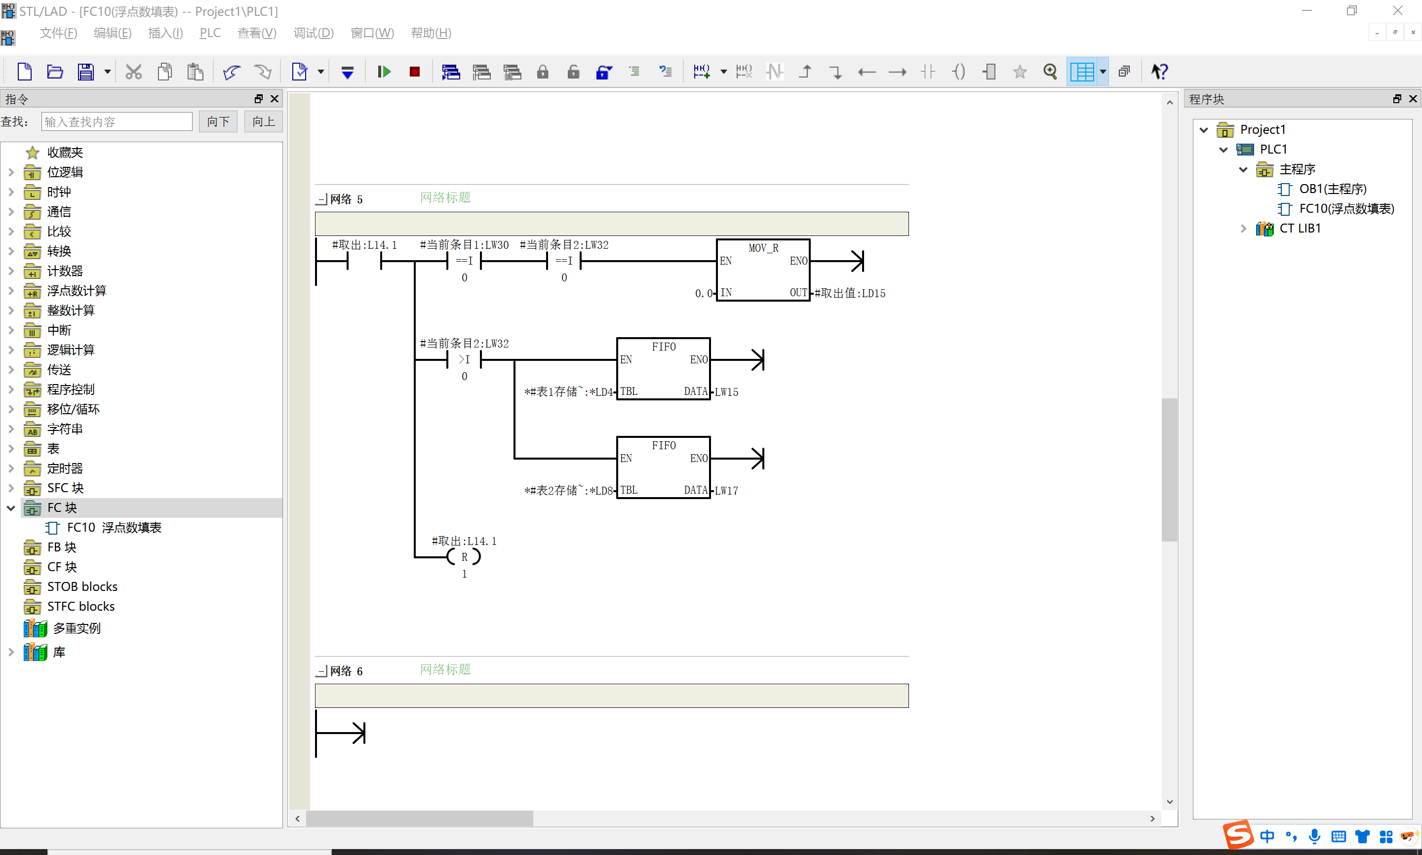Open the PLC menu

click(x=210, y=33)
